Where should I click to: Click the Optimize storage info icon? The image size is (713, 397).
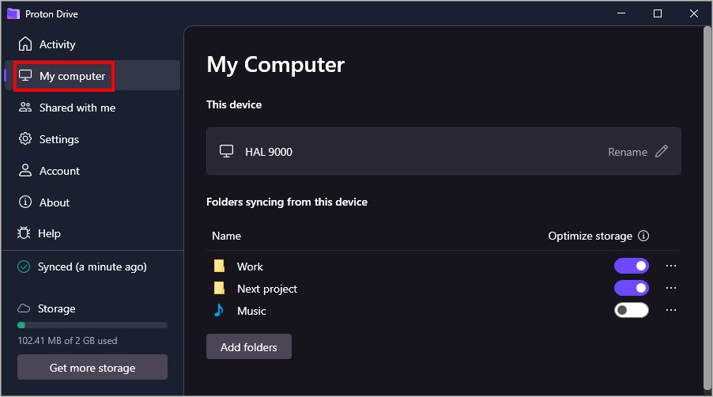(x=643, y=236)
